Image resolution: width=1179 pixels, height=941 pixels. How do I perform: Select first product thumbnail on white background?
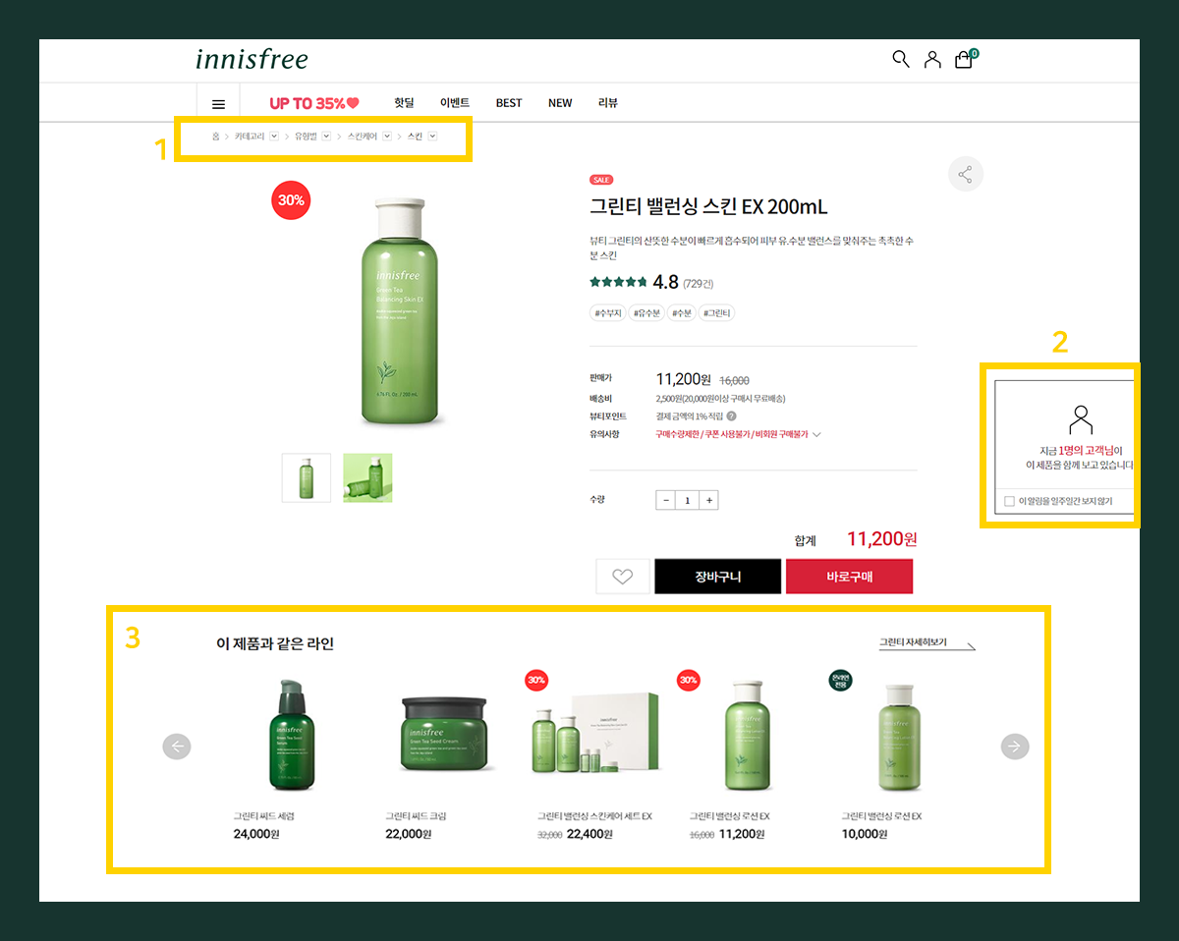pos(307,477)
